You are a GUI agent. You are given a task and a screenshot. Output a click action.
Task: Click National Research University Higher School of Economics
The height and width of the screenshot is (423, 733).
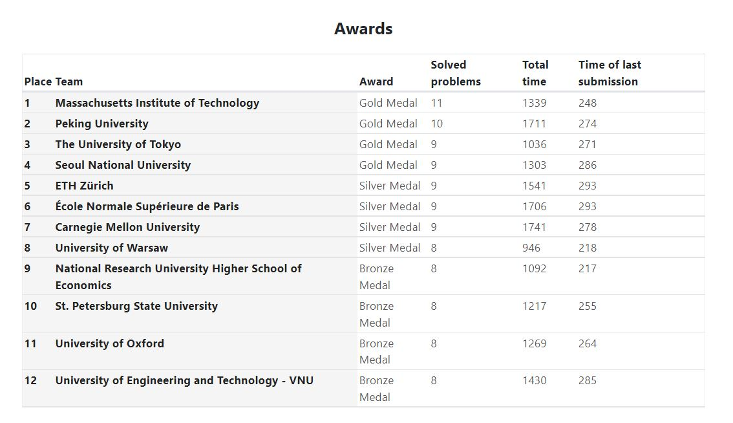178,277
